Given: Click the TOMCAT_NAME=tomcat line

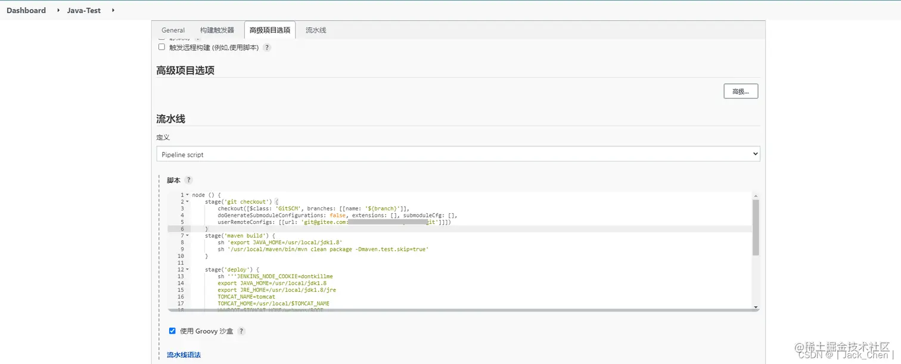Looking at the screenshot, I should [246, 297].
